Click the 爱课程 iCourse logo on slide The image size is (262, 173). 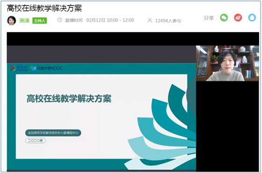click(19, 68)
